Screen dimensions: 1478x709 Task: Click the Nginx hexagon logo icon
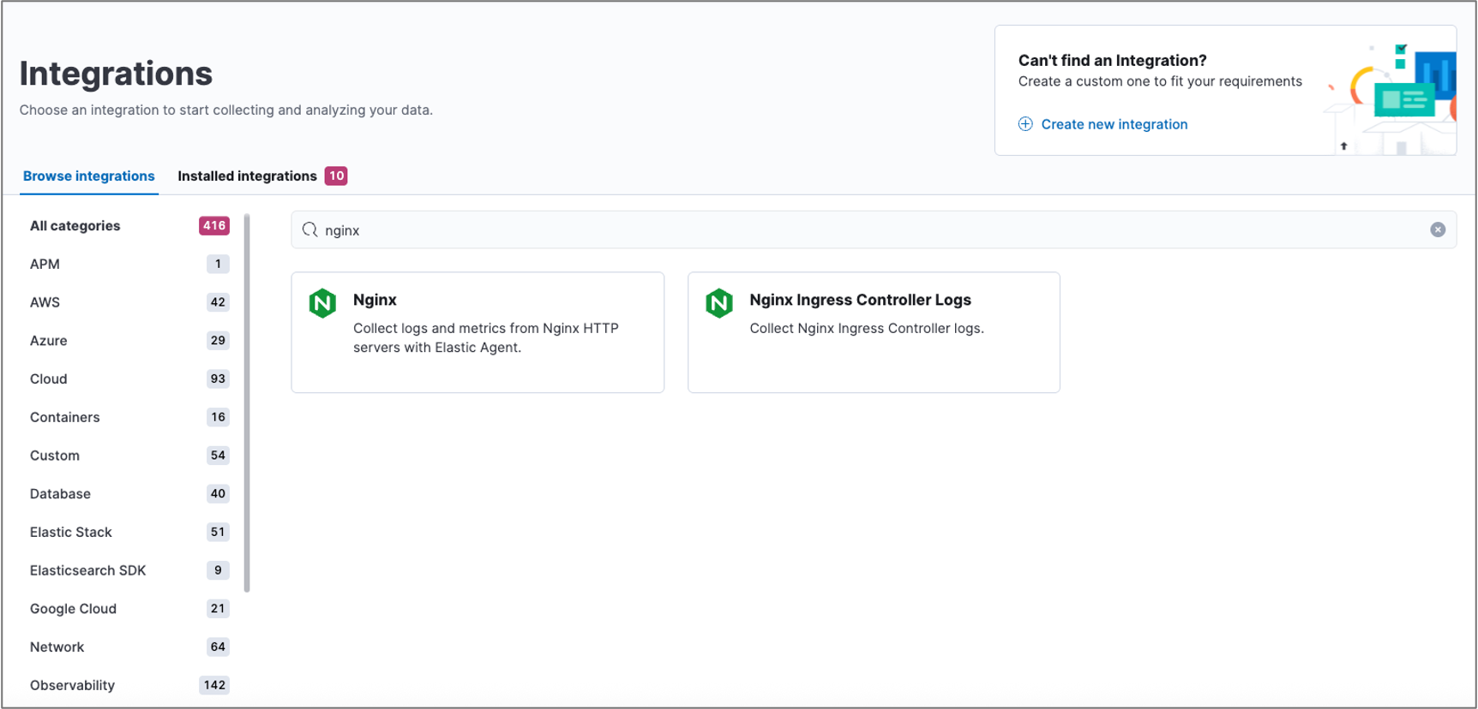pos(322,303)
